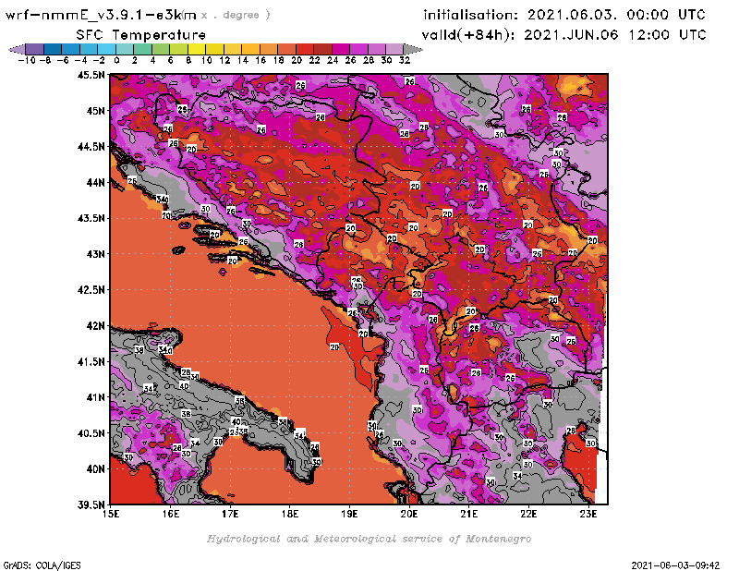The width and height of the screenshot is (739, 571).
Task: Pick the teal 0 to 2 legend swatch
Action: point(125,49)
